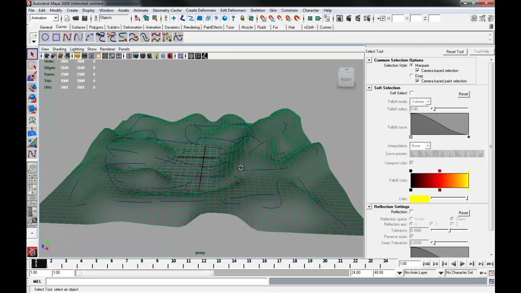521x293 pixels.
Task: Click the lightbulb use-all-lights panel icon
Action: (156, 56)
